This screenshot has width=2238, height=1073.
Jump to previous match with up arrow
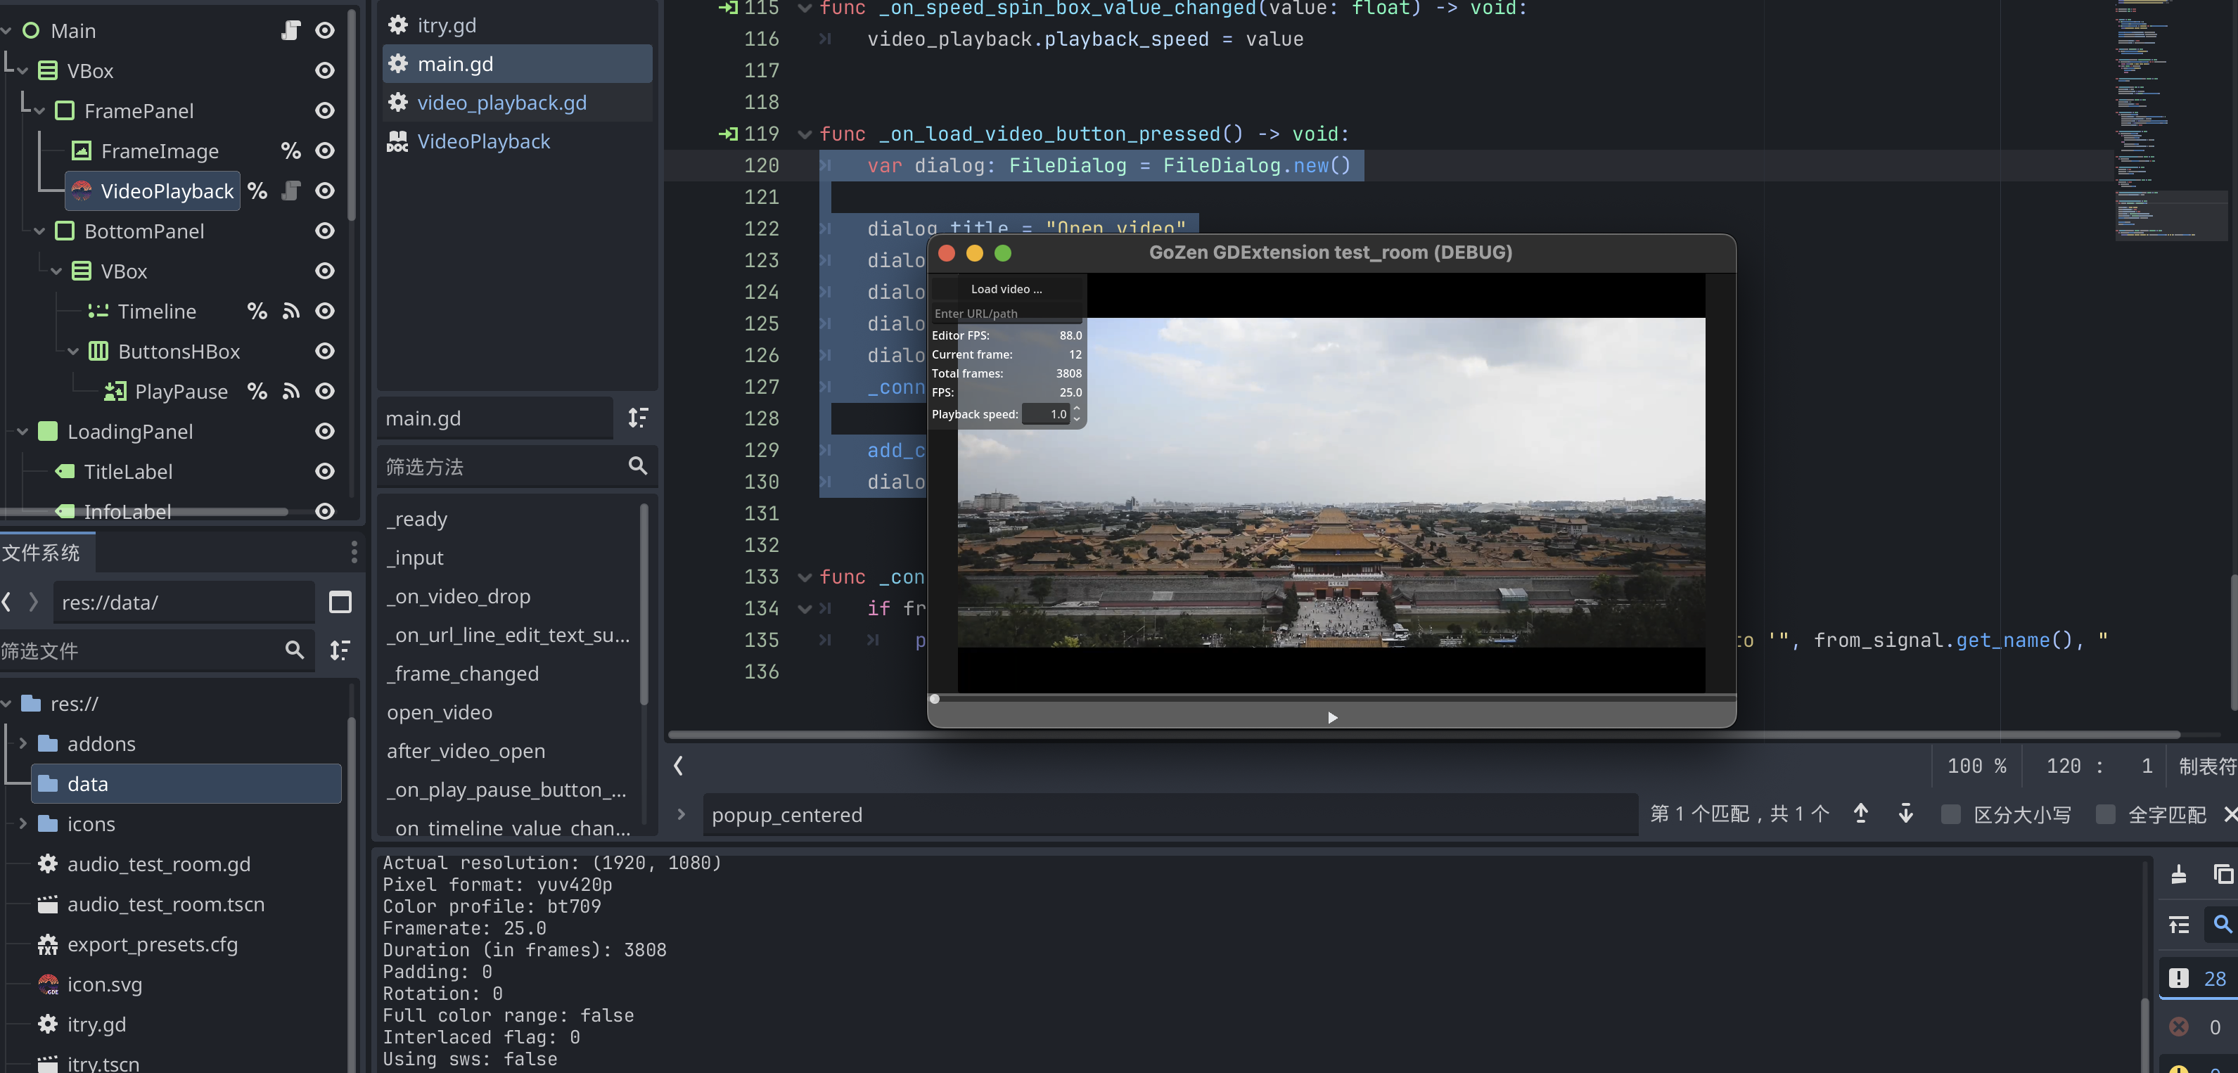click(x=1860, y=814)
